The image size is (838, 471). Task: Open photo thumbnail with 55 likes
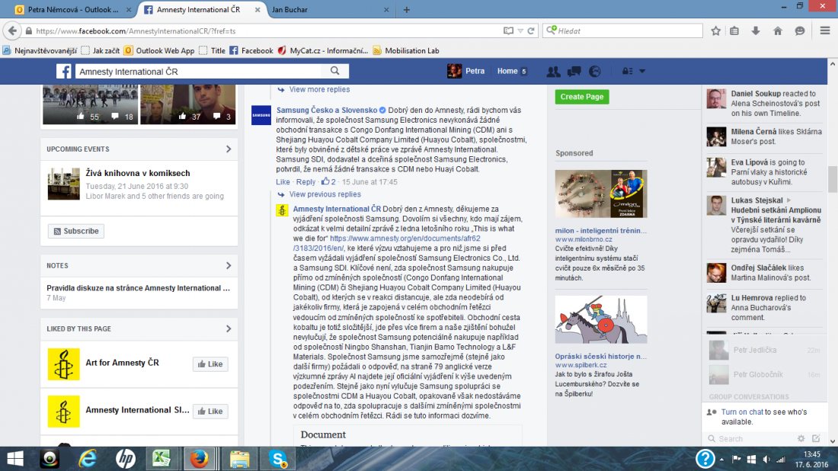90,104
